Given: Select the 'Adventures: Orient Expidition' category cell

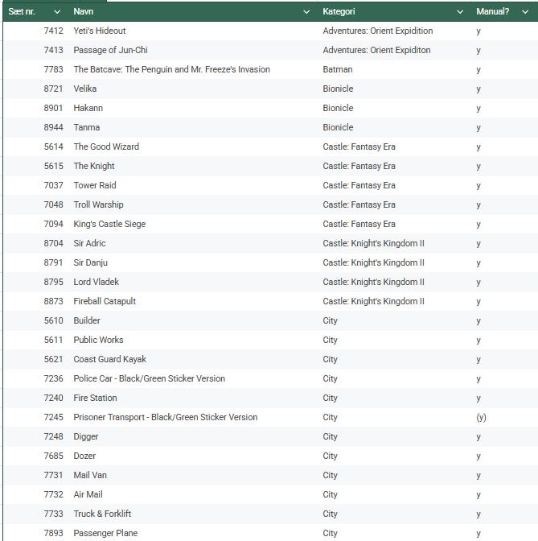Looking at the screenshot, I should click(x=396, y=31).
